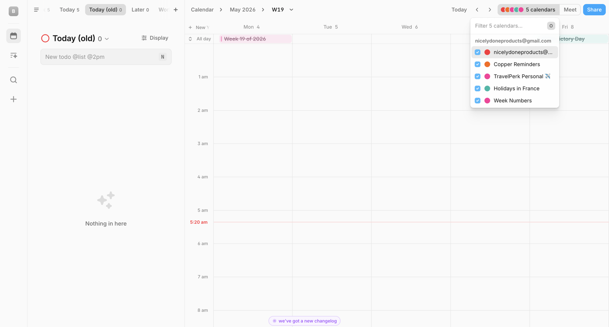
Task: Add a new list tab with plus icon
Action: 176,10
